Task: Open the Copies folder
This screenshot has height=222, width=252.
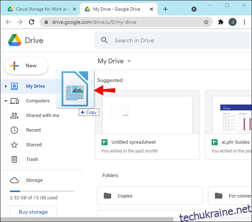Action: point(150,196)
